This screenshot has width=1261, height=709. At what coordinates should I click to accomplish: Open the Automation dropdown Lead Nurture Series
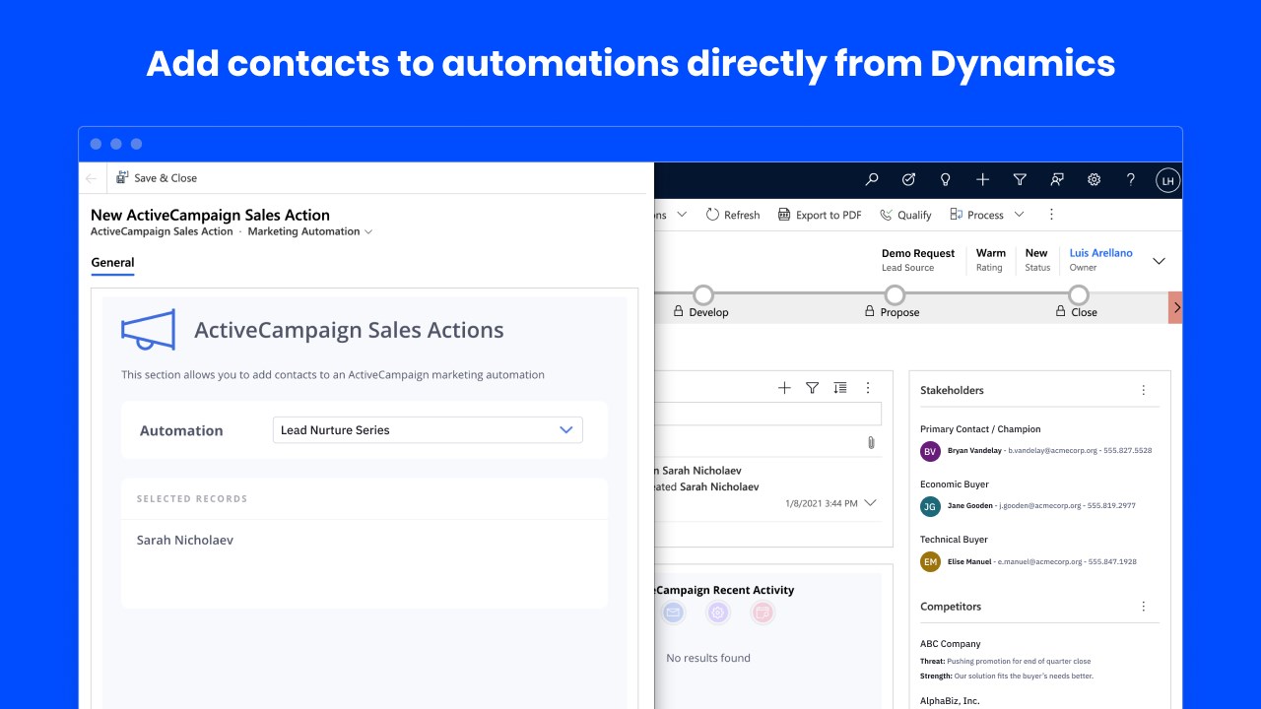tap(428, 430)
